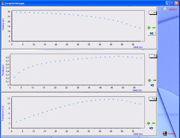Viewport: 180px width, 138px height.
Task: Zoom out the Hauteur chart with minus
Action: point(154,28)
